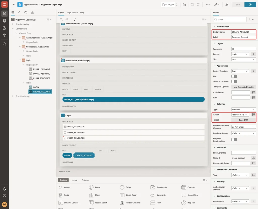This screenshot has height=209, width=258.
Task: Open the Gallery cube icon in sidebar
Action: tap(5, 35)
